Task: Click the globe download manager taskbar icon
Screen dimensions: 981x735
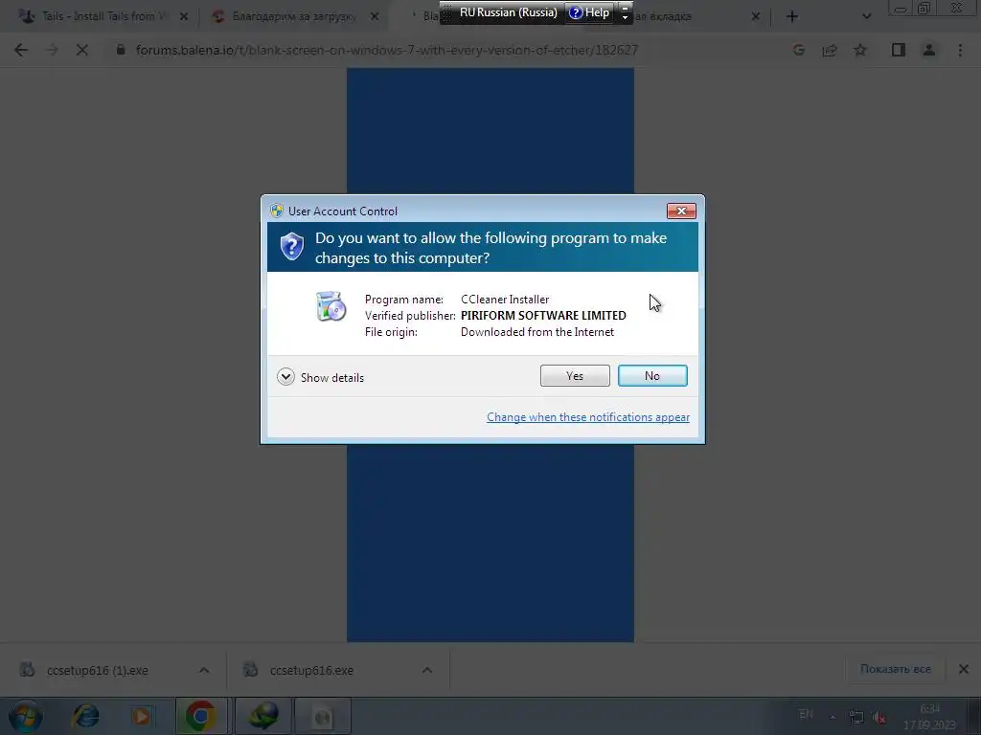Action: [263, 716]
